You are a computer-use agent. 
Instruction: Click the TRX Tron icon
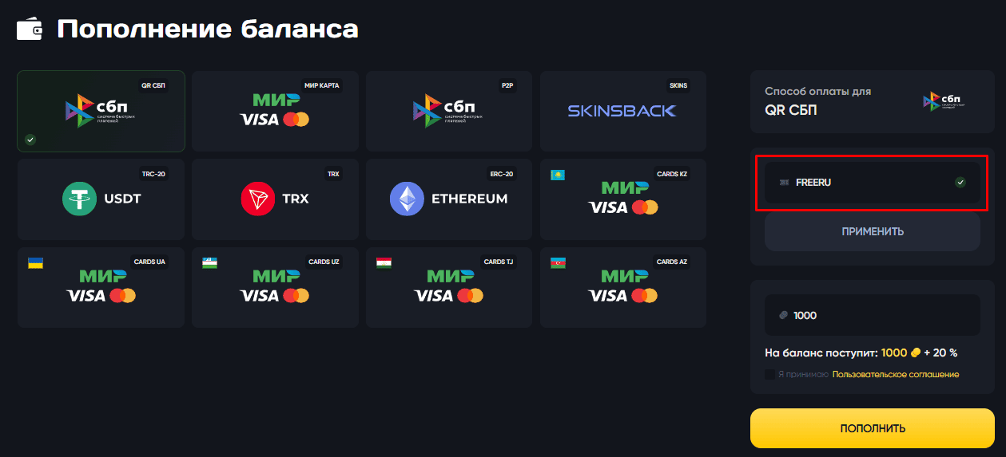[257, 199]
